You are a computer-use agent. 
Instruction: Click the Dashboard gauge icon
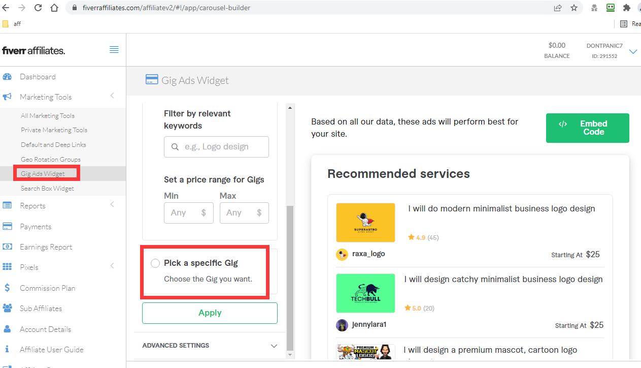(x=7, y=77)
